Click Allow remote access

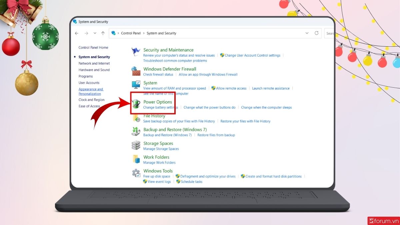coord(231,88)
